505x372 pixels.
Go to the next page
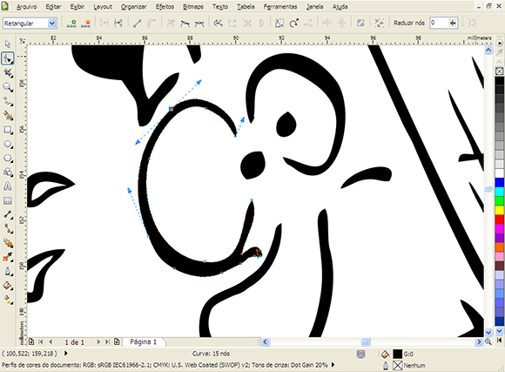click(98, 342)
